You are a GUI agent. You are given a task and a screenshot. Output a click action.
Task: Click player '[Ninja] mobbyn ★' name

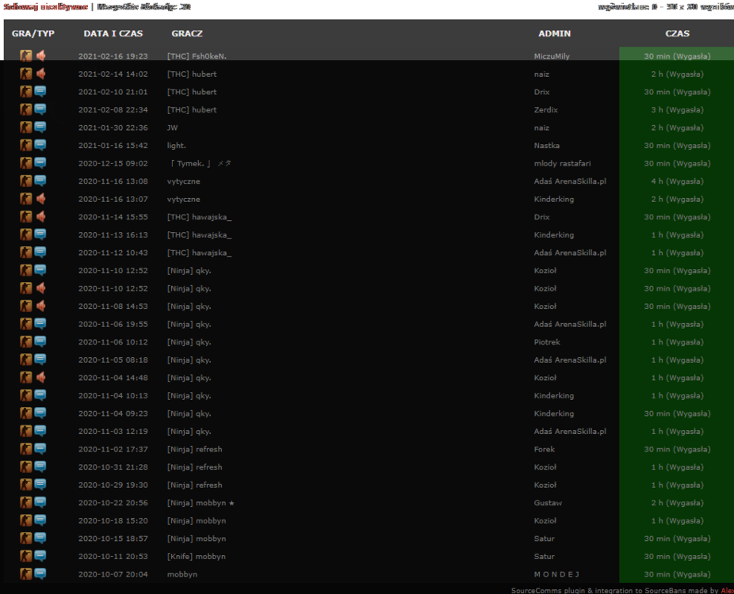click(x=201, y=503)
